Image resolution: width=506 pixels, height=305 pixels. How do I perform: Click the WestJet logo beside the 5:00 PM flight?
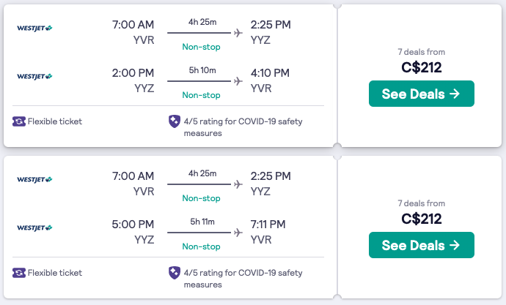(x=34, y=227)
